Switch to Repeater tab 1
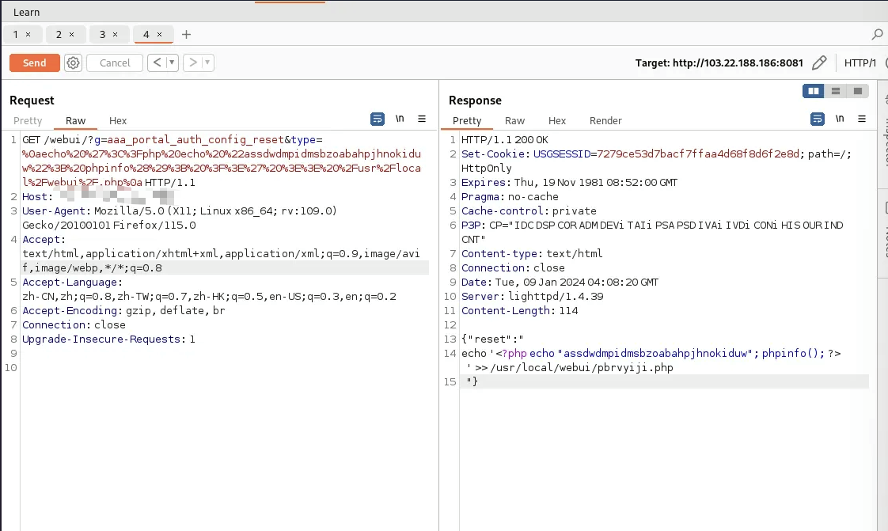The width and height of the screenshot is (888, 531). pos(15,35)
